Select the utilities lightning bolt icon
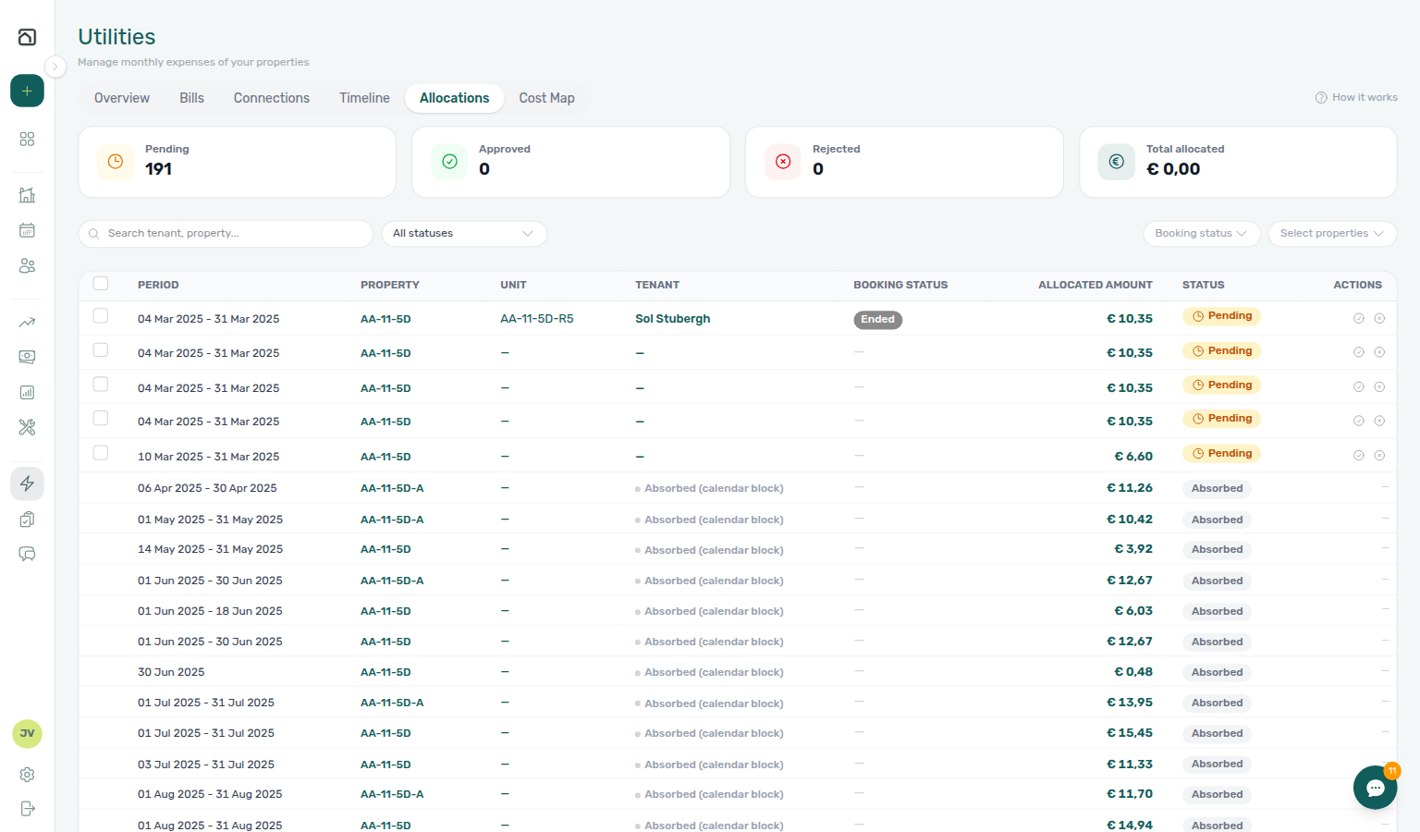 27,483
